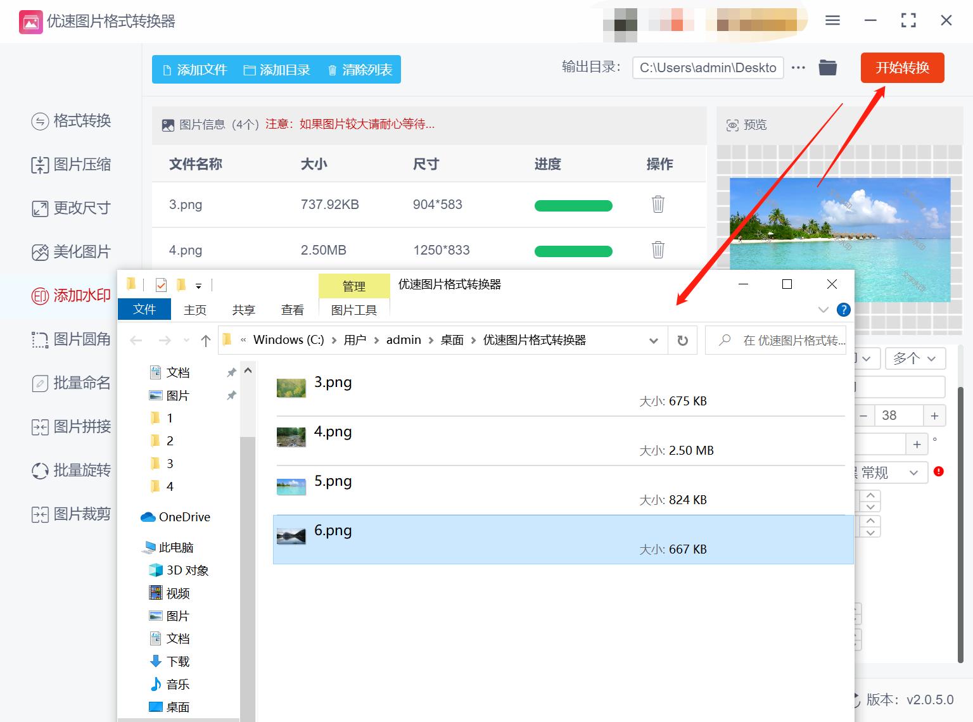Open the 共享 ribbon tab

[243, 310]
